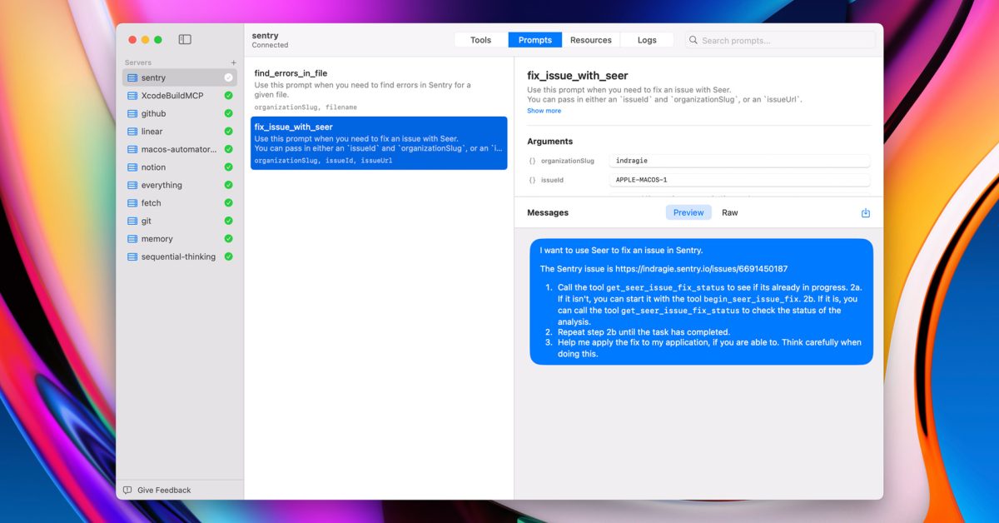Edit the organizationSlug argument field

(x=739, y=161)
